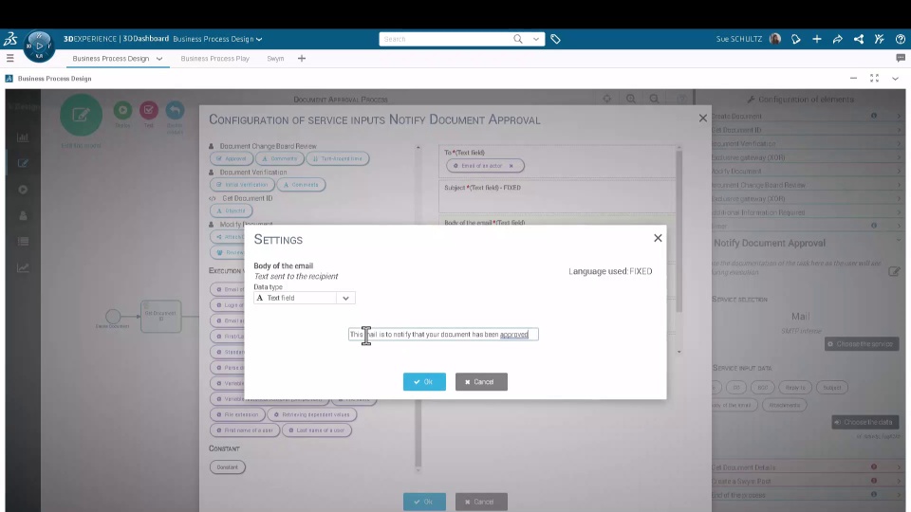Open the search options dropdown arrow
Viewport: 911px width, 512px height.
tap(535, 39)
